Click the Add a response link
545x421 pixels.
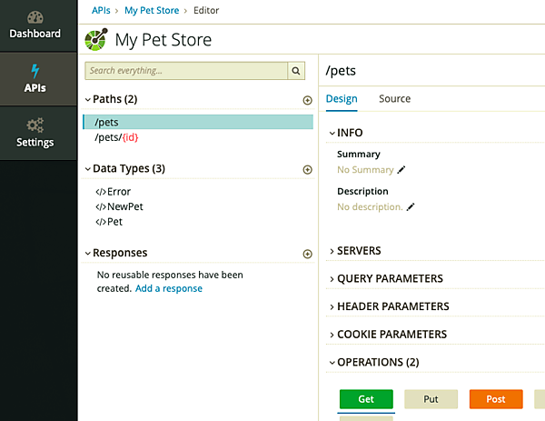[169, 289]
